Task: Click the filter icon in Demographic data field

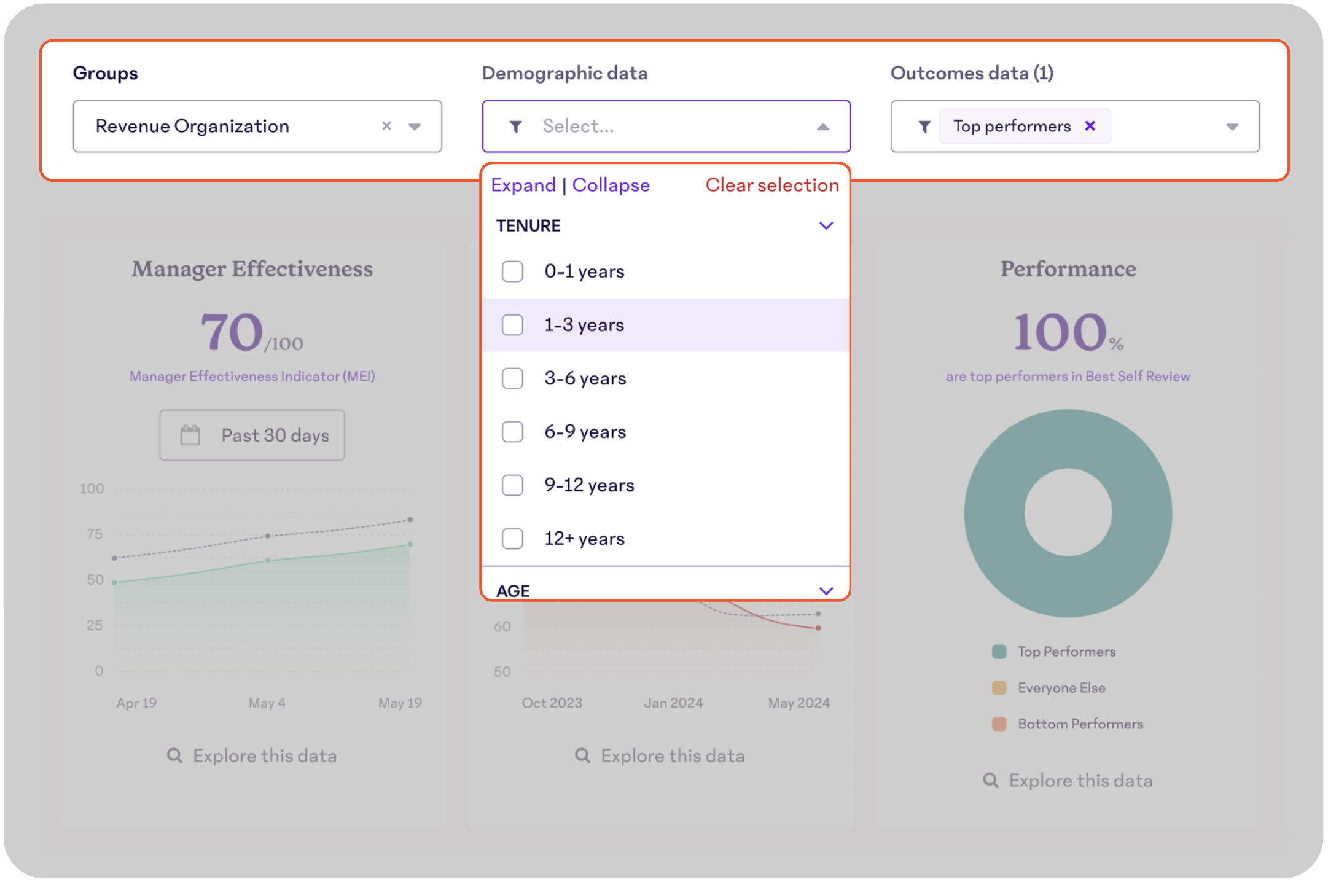Action: pyautogui.click(x=515, y=126)
